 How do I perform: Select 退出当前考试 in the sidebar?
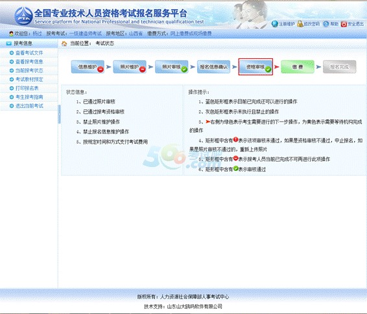pyautogui.click(x=29, y=106)
